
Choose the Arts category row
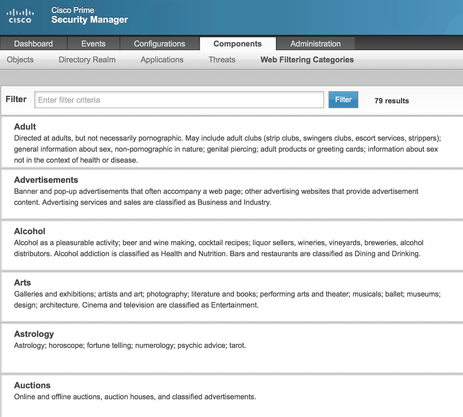(23, 282)
